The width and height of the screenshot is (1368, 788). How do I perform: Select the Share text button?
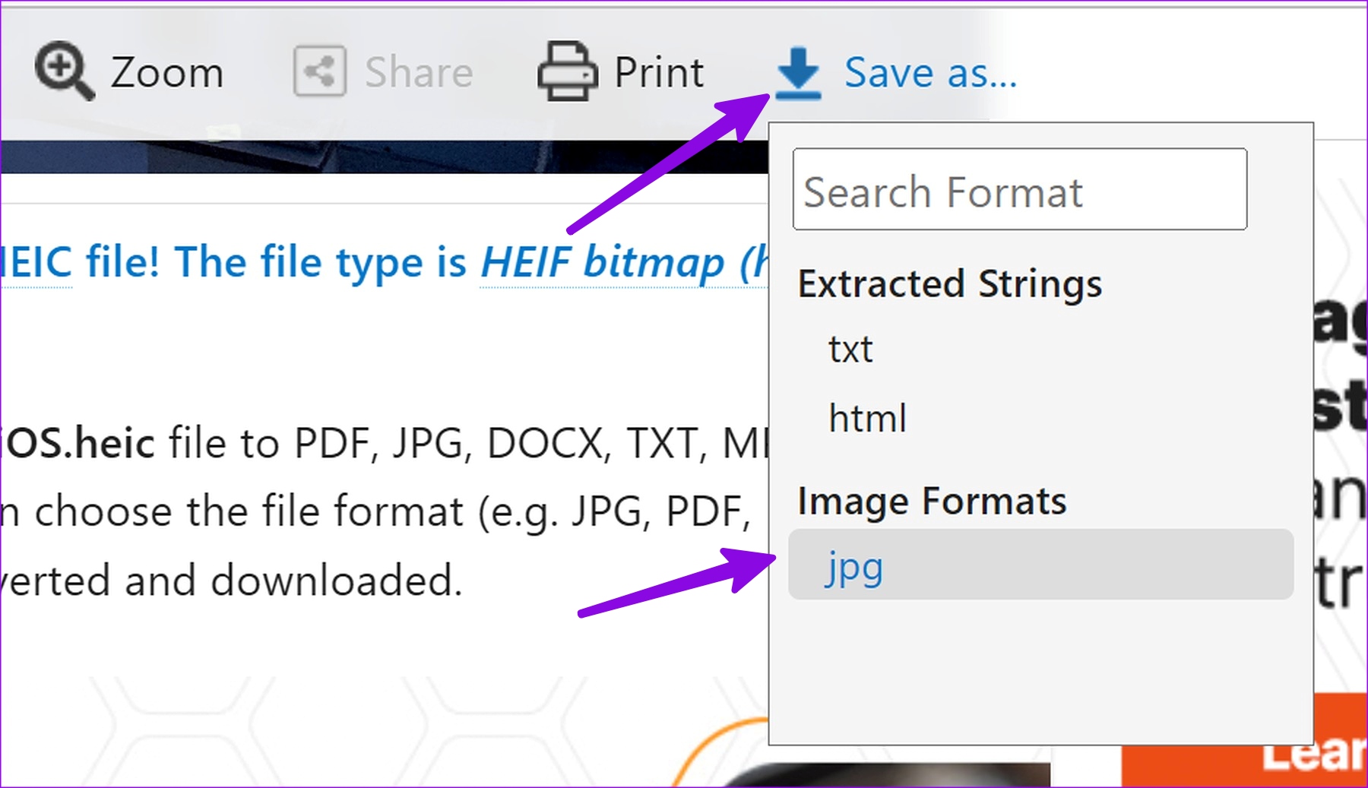(x=419, y=73)
